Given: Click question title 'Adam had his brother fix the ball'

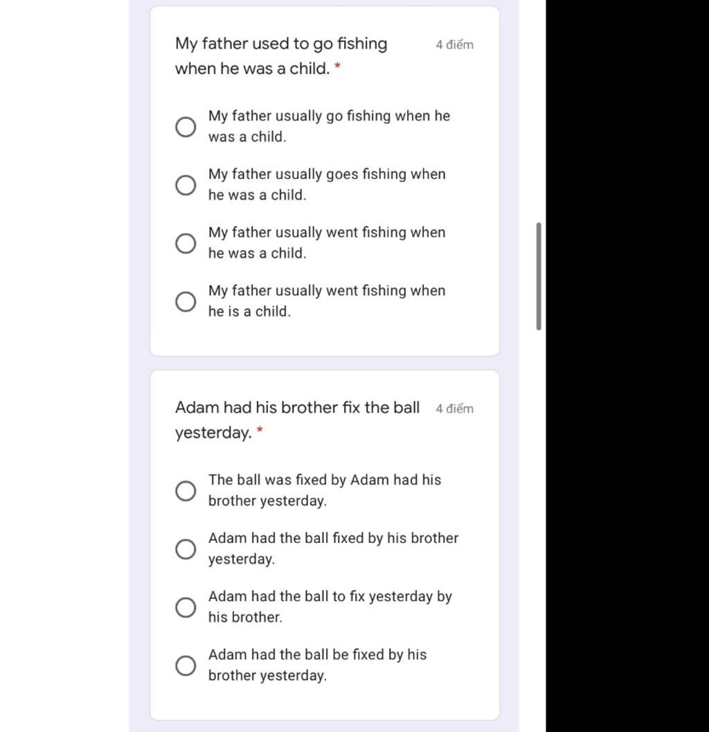Looking at the screenshot, I should [x=297, y=407].
